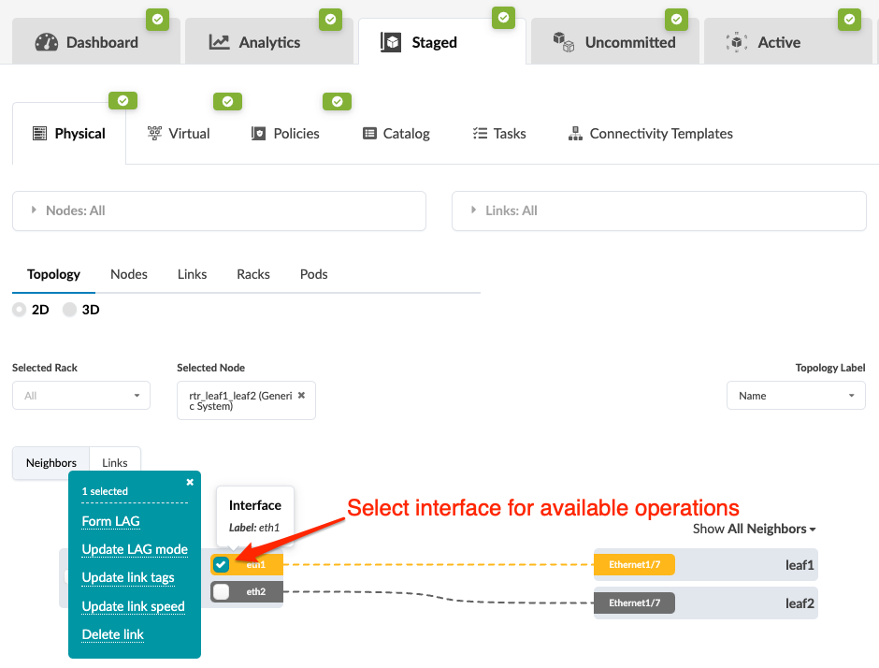The height and width of the screenshot is (668, 879).
Task: Select the Uncommitted cubes icon
Action: point(563,42)
